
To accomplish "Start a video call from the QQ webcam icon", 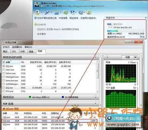I will pos(38,12).
